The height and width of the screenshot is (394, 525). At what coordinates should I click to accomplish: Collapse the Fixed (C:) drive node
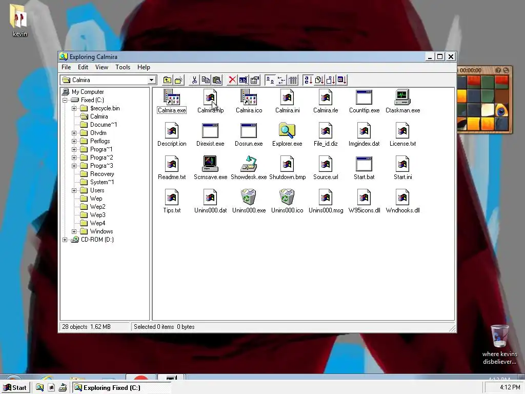[65, 100]
